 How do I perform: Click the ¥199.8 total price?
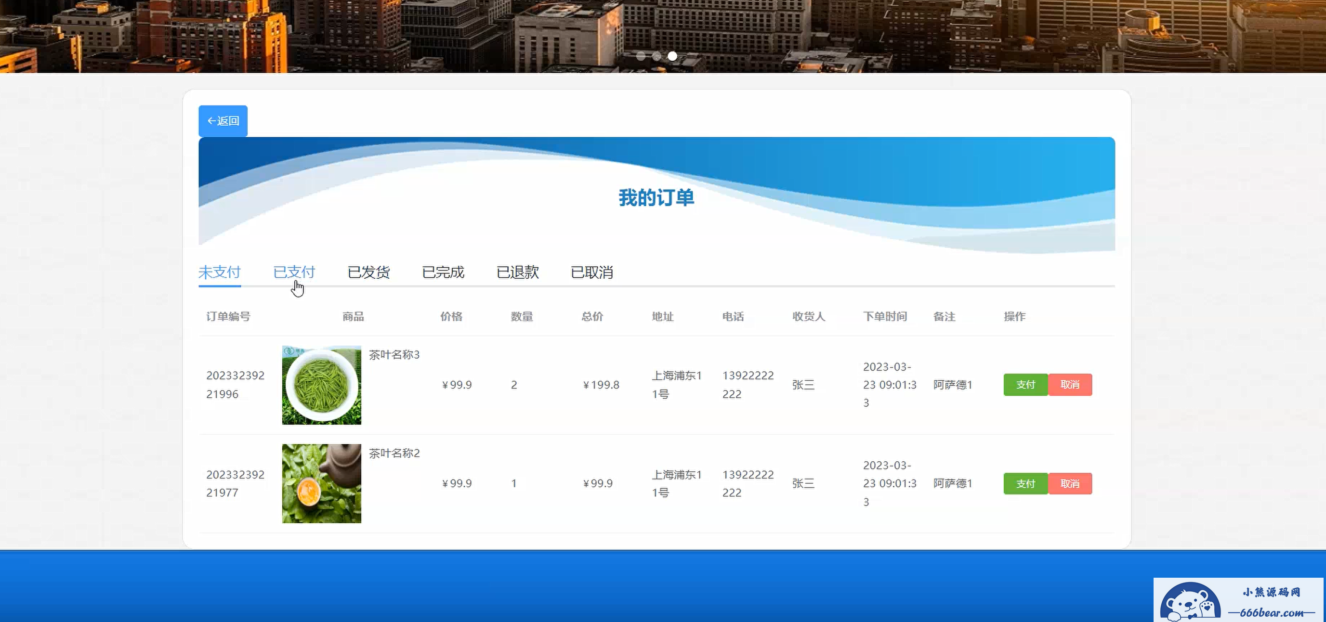(x=601, y=385)
